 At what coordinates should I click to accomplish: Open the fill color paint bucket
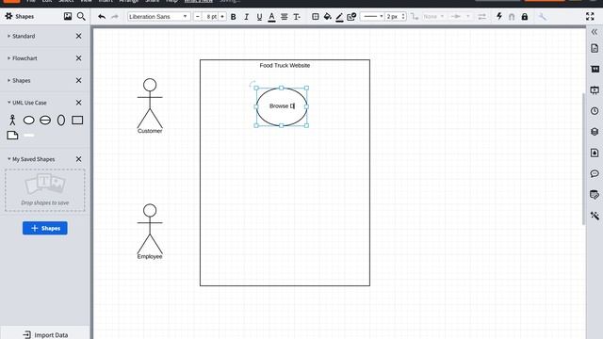pyautogui.click(x=327, y=17)
